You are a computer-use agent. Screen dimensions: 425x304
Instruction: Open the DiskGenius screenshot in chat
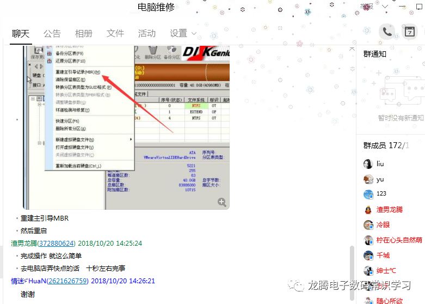point(126,127)
